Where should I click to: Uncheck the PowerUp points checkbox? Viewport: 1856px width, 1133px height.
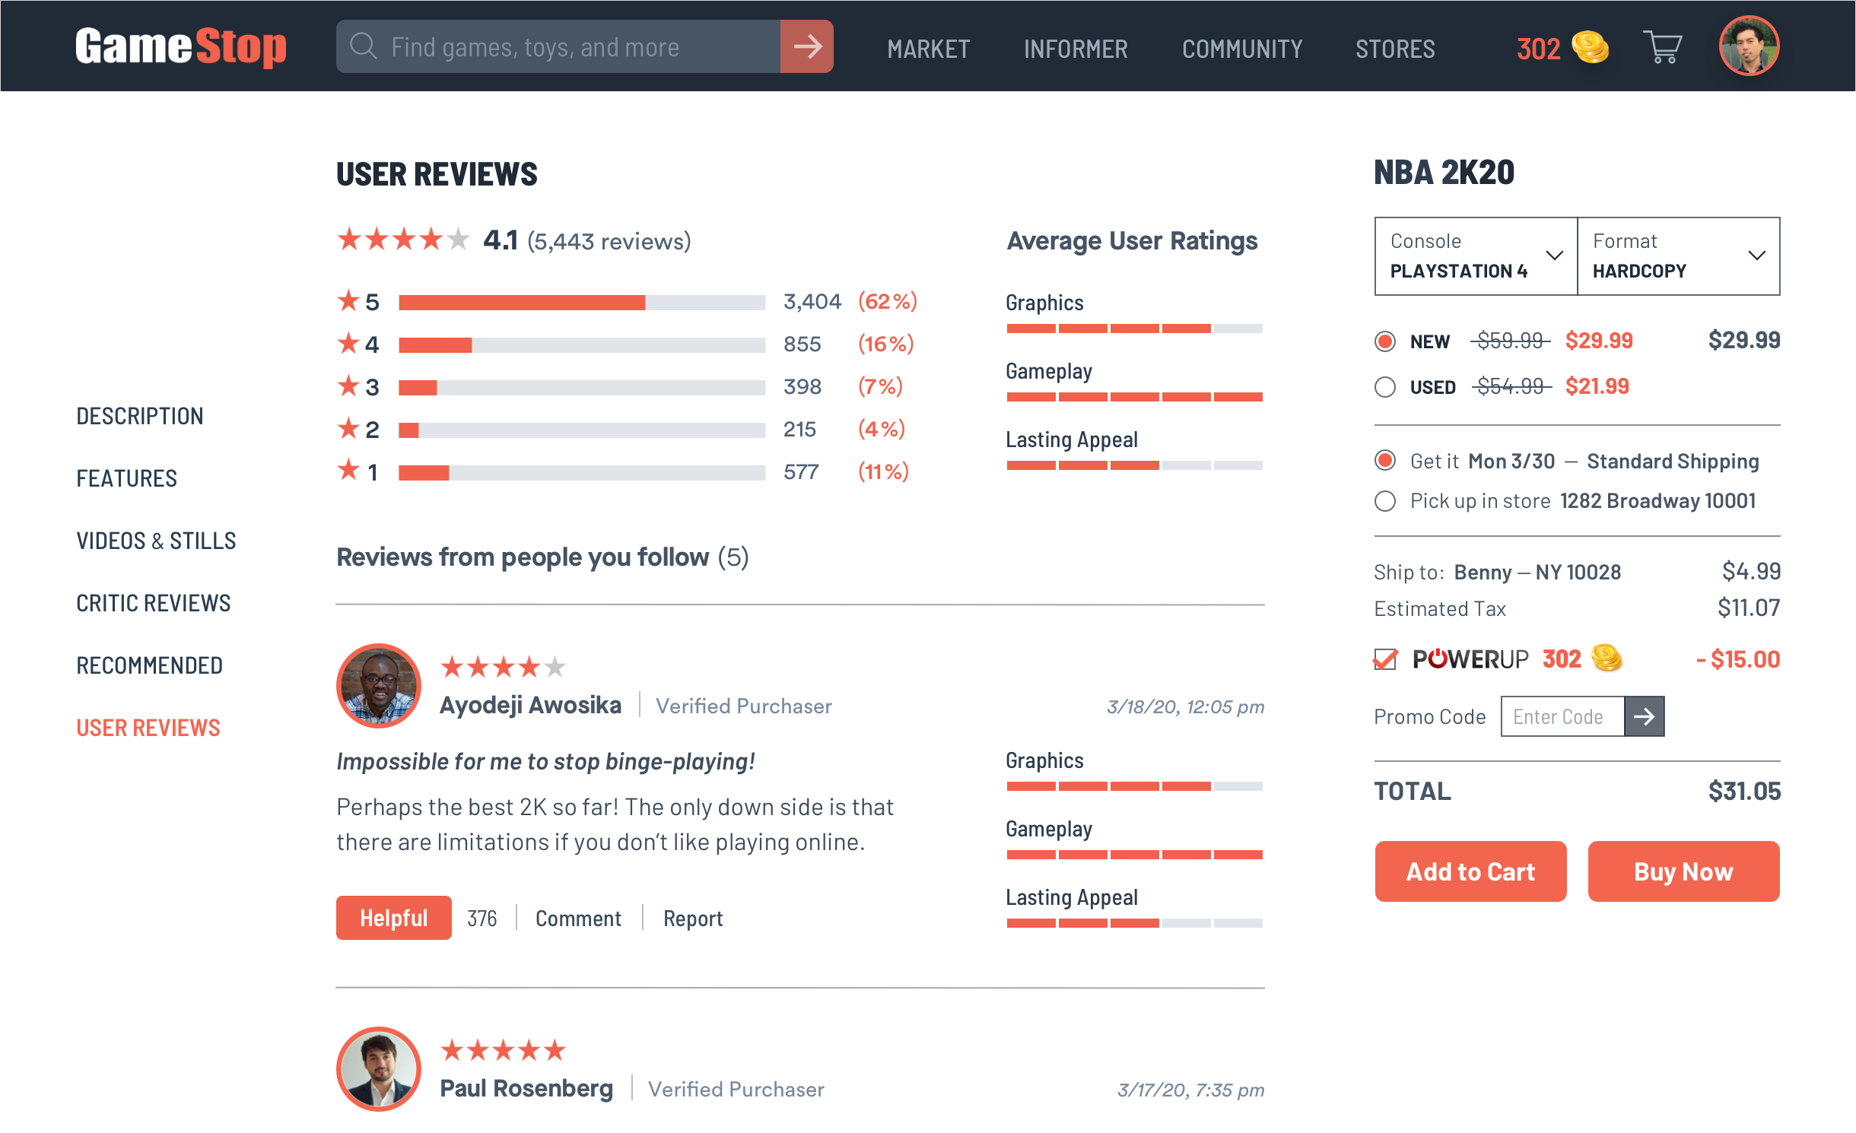click(1385, 659)
